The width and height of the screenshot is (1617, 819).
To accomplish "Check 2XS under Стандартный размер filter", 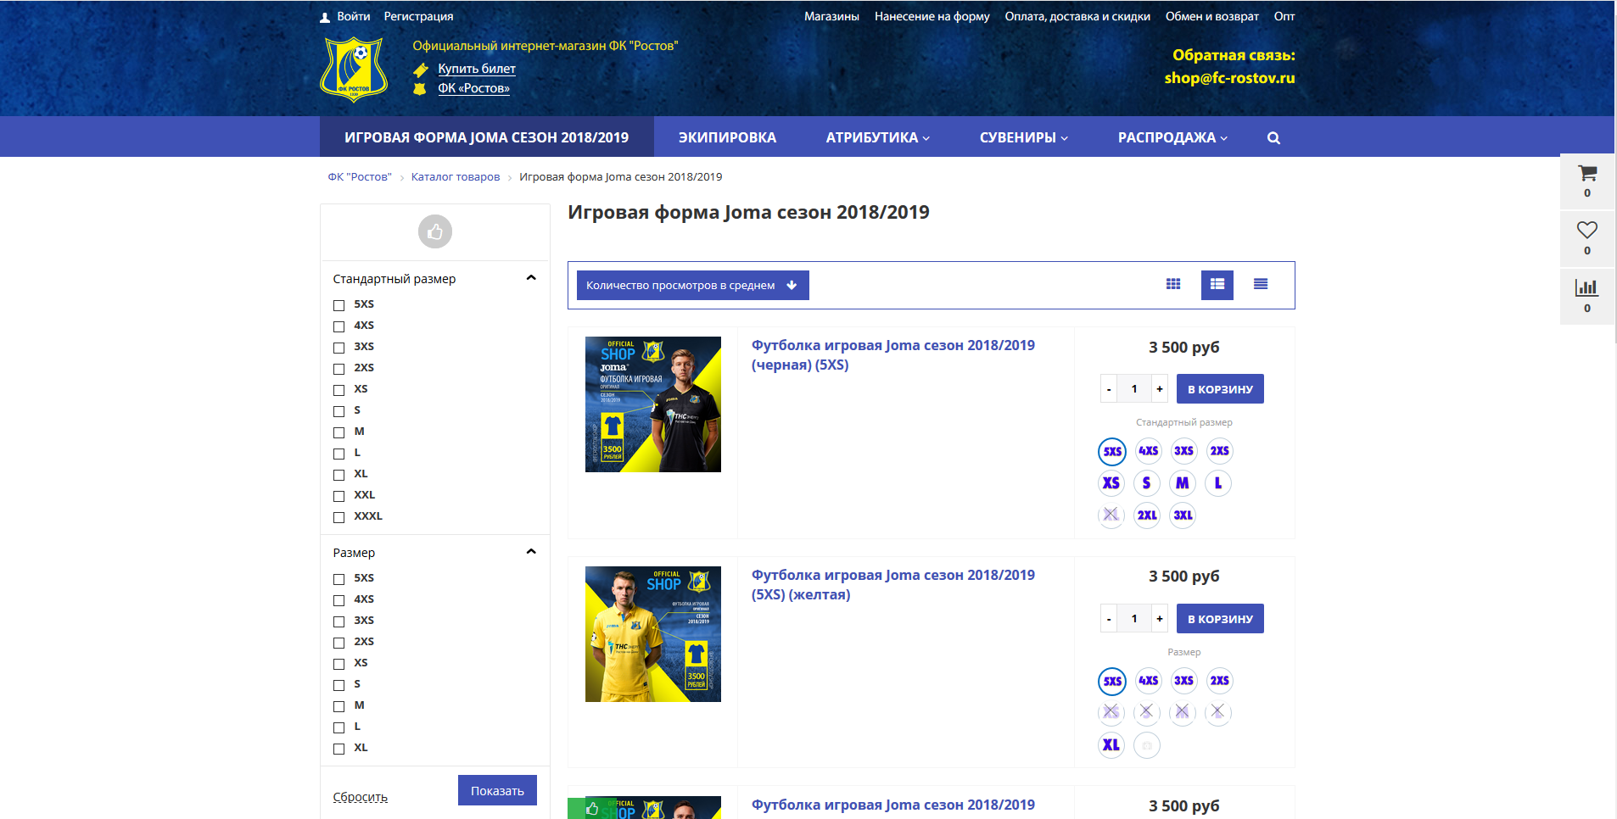I will [339, 369].
